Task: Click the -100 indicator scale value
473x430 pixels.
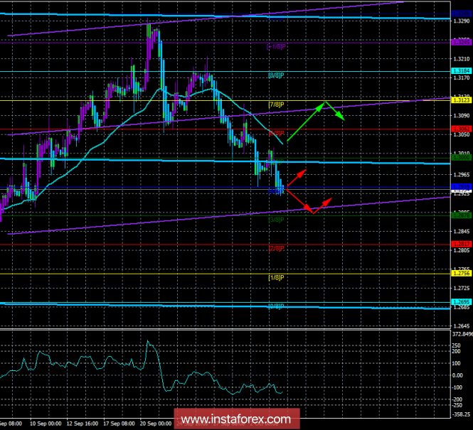Action: coord(457,387)
